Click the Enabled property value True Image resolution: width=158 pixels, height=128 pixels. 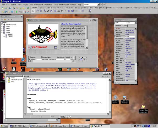(x=130, y=50)
